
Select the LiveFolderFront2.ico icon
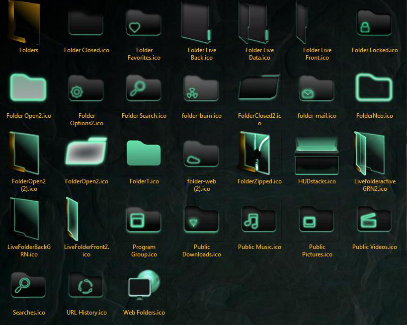coord(72,219)
